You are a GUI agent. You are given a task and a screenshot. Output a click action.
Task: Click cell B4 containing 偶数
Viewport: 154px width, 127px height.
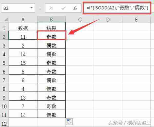[x=51, y=53]
